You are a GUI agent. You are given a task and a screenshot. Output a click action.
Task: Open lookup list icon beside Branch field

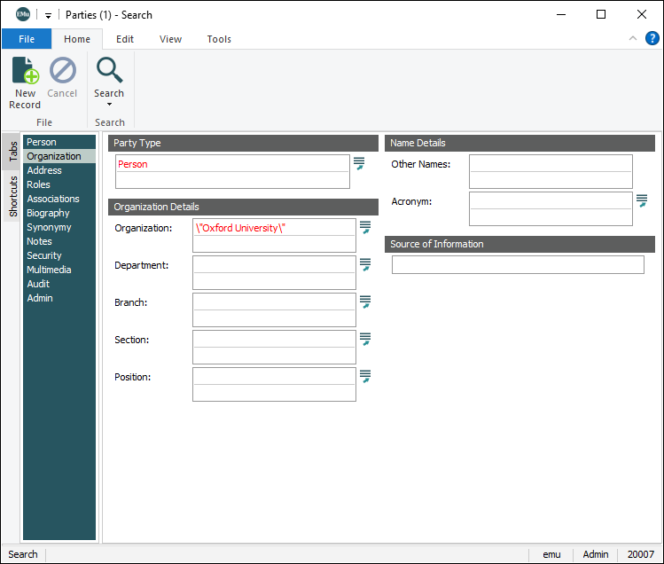pos(365,302)
